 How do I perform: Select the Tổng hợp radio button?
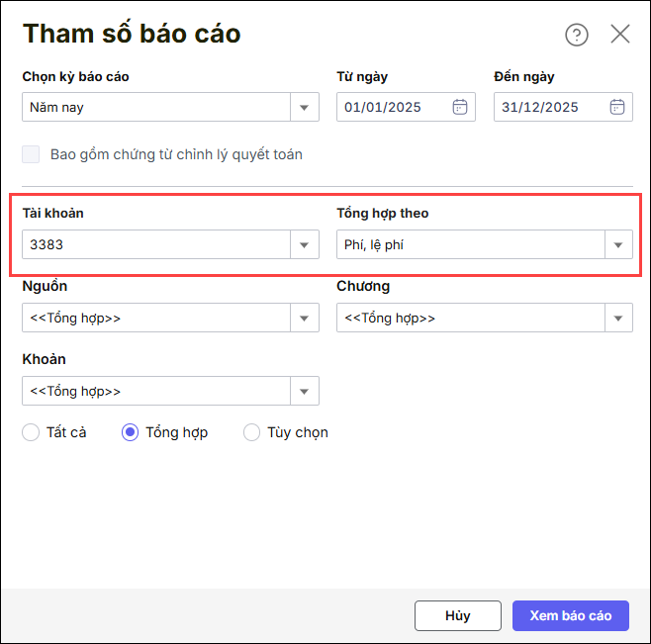[130, 432]
